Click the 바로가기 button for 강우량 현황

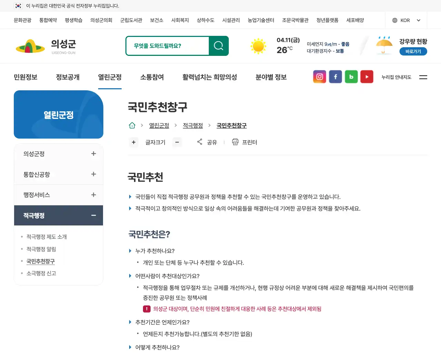413,51
